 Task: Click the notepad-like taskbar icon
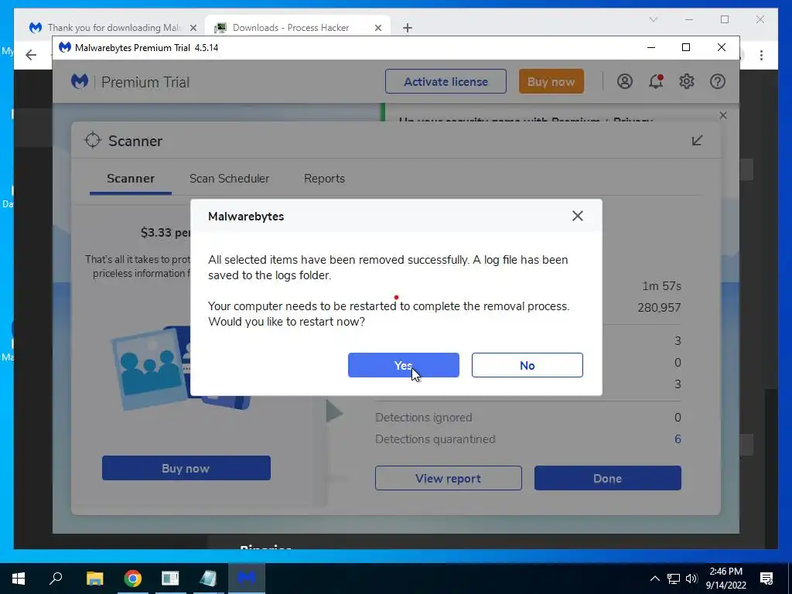(208, 579)
